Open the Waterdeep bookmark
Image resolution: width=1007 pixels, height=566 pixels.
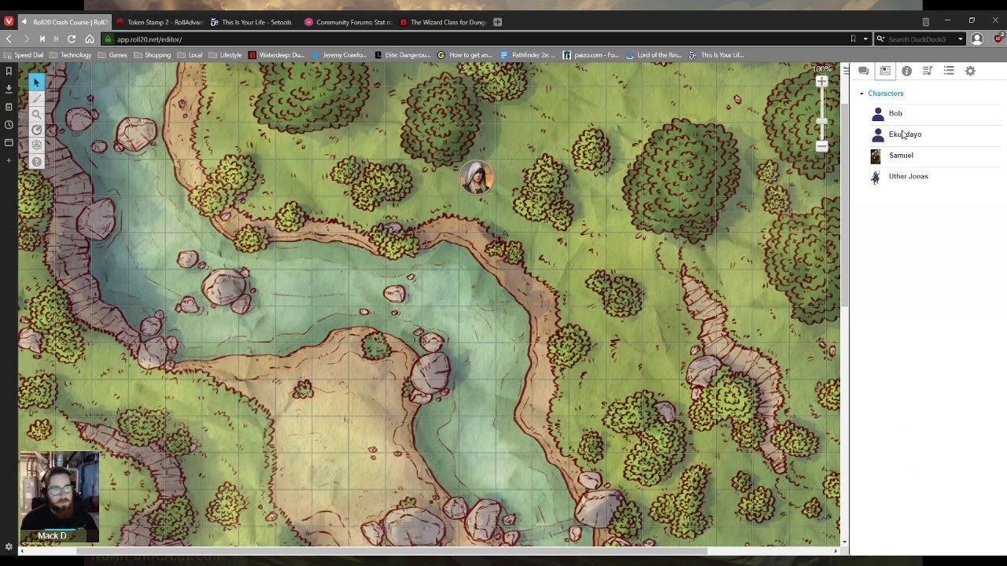click(x=276, y=55)
